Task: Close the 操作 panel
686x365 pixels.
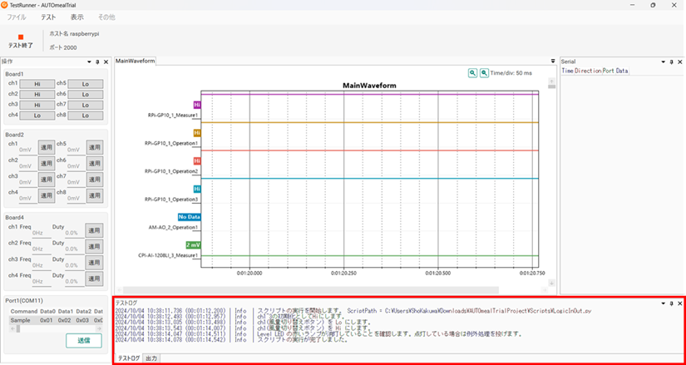Action: point(106,62)
